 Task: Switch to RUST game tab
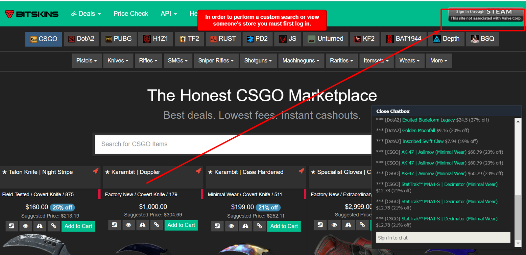[223, 39]
